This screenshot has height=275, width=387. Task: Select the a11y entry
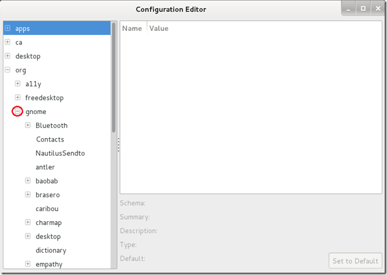[33, 84]
